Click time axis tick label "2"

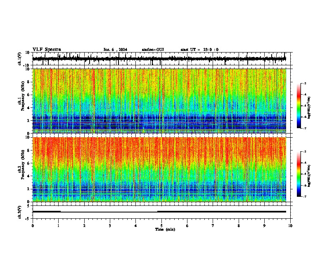[x=84, y=226]
